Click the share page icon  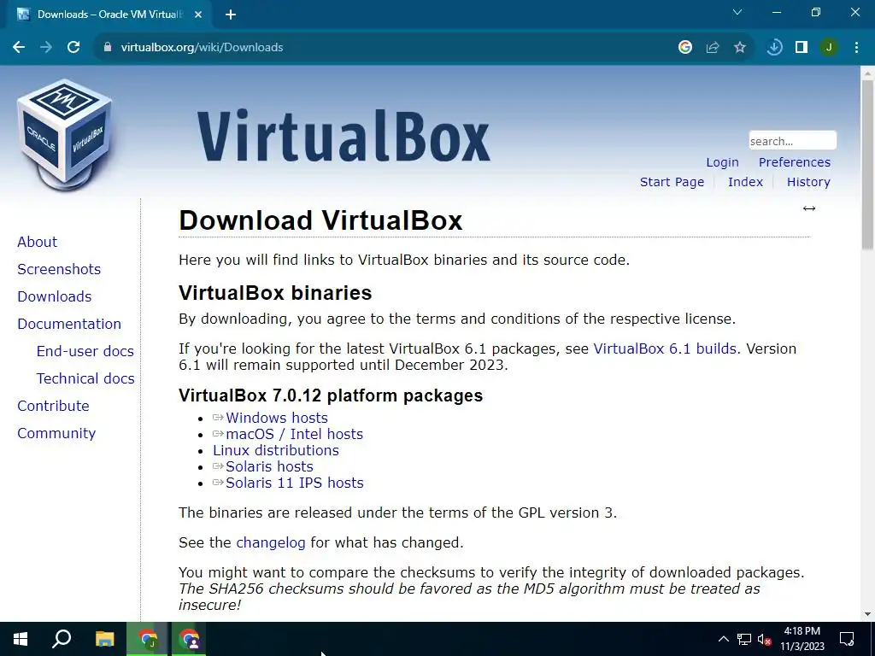click(713, 48)
